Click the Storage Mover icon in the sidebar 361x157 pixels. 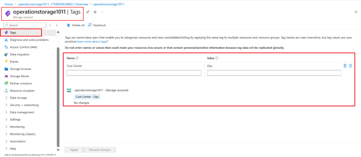[6, 76]
